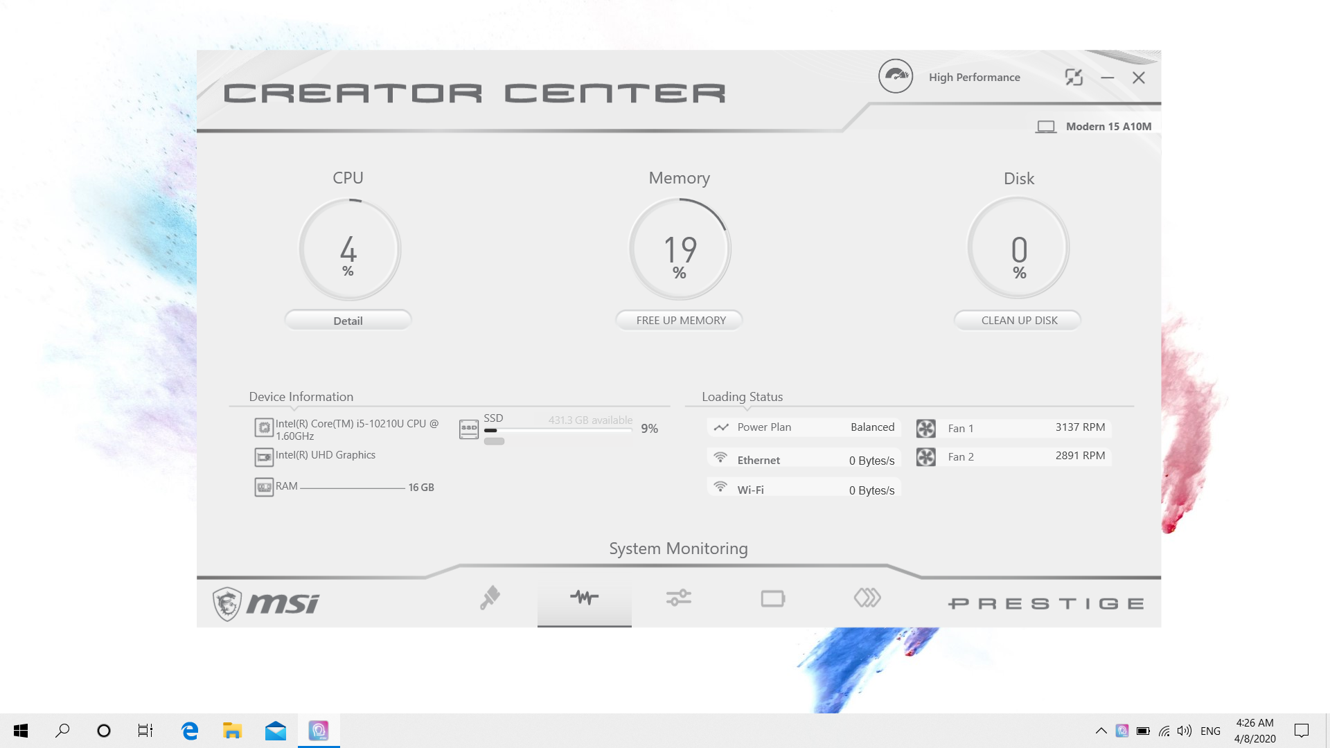
Task: Show hidden system tray icons
Action: point(1101,731)
